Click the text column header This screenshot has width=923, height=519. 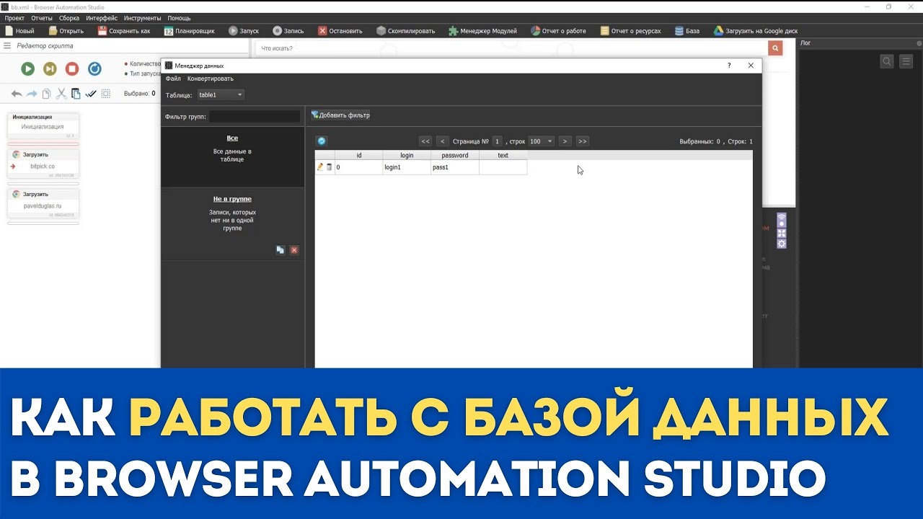coord(503,155)
